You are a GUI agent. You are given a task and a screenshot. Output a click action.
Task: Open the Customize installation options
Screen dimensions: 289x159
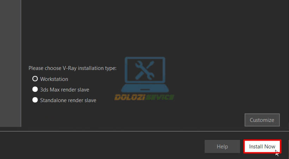pyautogui.click(x=262, y=120)
